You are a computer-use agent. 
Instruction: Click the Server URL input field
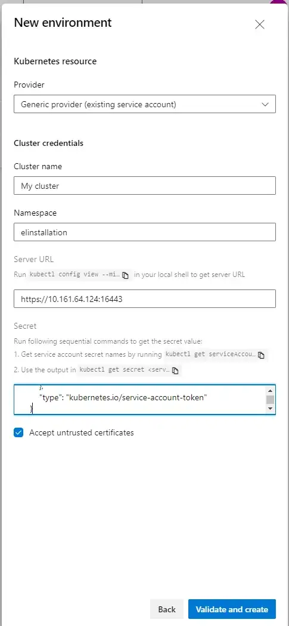[x=144, y=298]
